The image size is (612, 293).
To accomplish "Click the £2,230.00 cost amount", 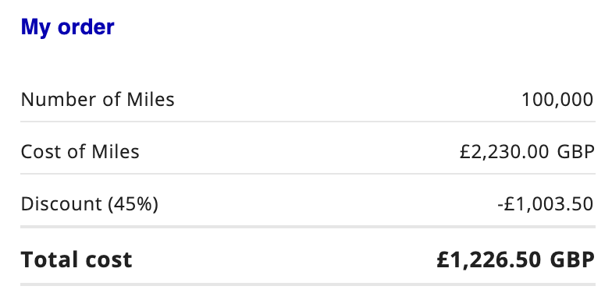I will click(x=504, y=152).
